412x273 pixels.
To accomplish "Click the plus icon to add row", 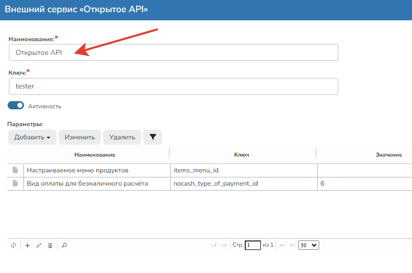I will (x=28, y=245).
